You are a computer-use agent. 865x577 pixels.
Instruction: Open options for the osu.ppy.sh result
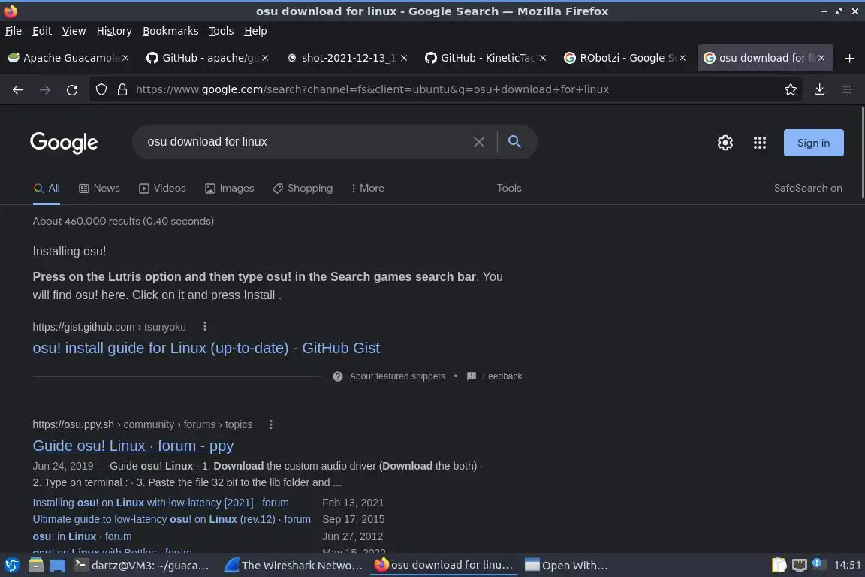coord(270,424)
